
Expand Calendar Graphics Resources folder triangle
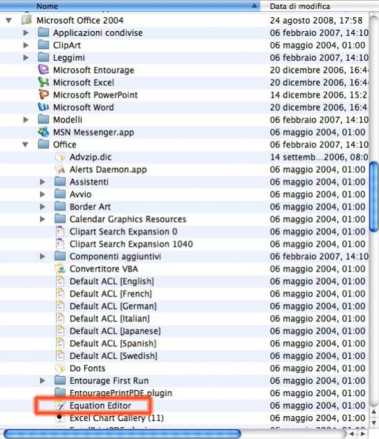point(42,218)
